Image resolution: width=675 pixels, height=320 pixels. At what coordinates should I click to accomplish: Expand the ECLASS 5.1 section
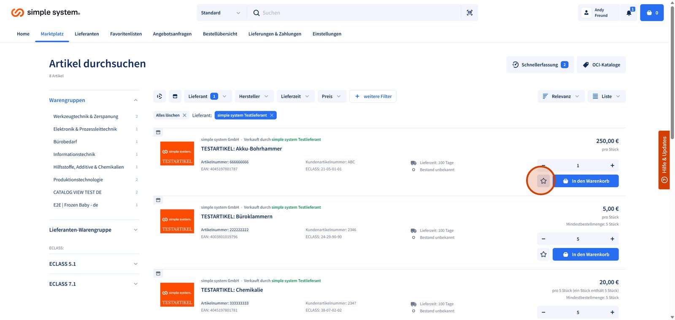point(94,264)
